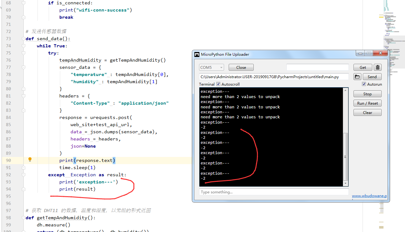Click the main.py file path field
405x232 pixels.
[x=274, y=77]
